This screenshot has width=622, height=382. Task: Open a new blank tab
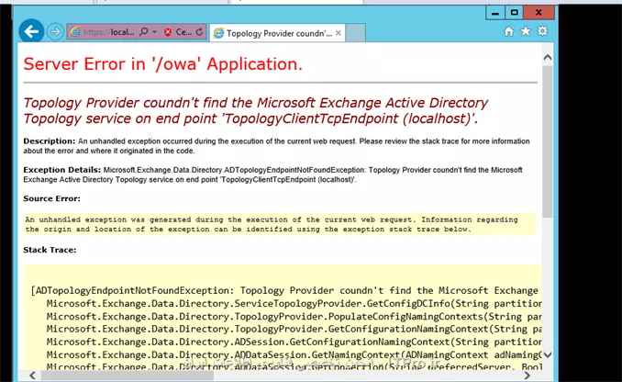click(355, 33)
